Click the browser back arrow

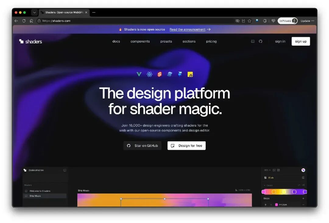point(16,21)
